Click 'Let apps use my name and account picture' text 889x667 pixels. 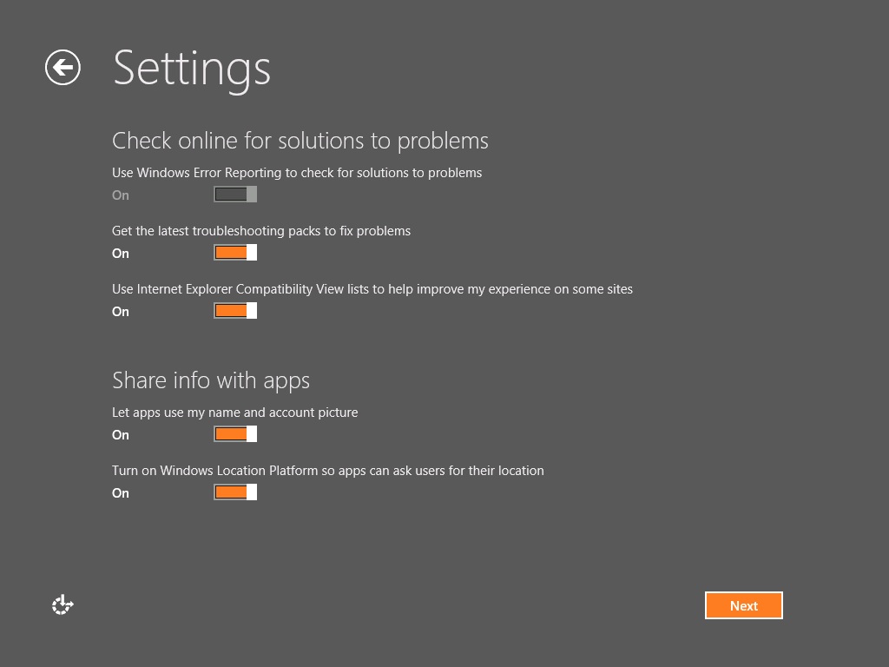coord(234,413)
